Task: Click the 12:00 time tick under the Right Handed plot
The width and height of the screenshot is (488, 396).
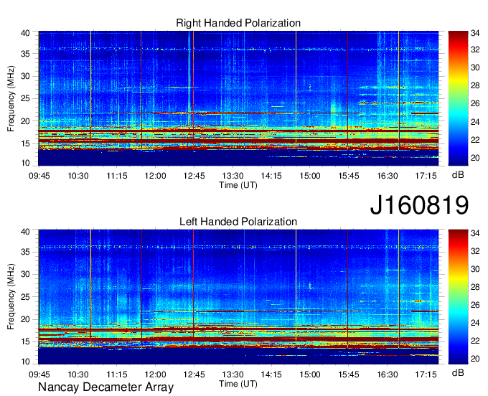Action: (x=155, y=176)
